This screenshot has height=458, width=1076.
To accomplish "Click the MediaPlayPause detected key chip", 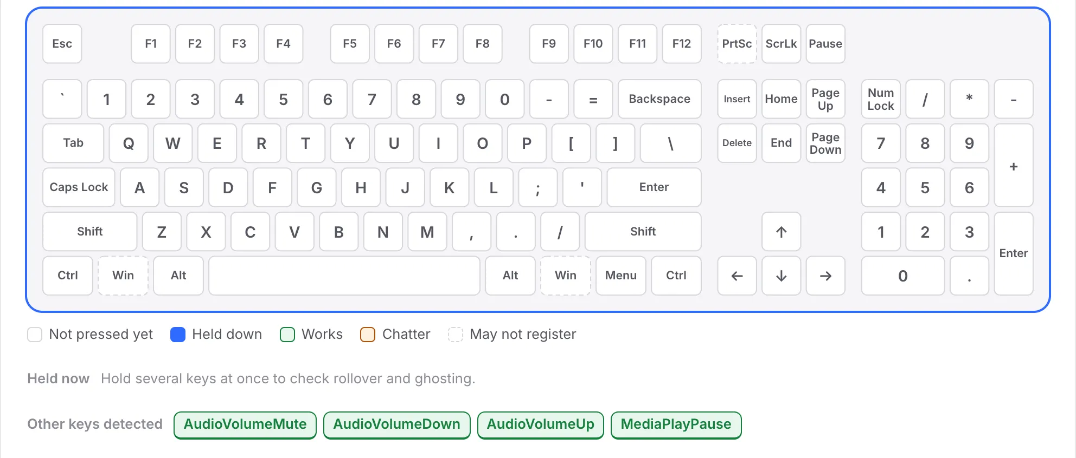I will coord(676,425).
